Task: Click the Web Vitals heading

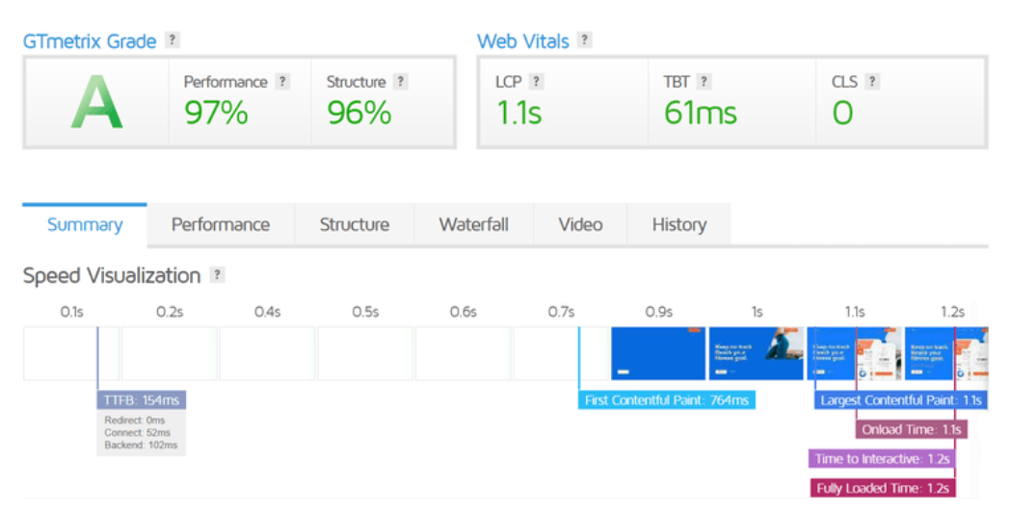Action: tap(523, 41)
